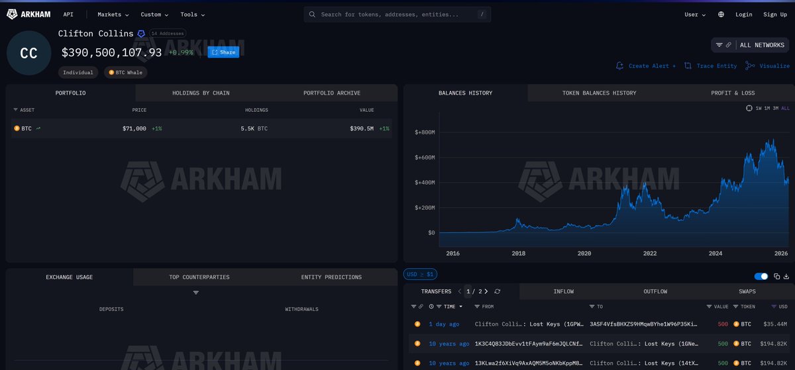Open the Markets dropdown menu
795x370 pixels.
tap(113, 15)
